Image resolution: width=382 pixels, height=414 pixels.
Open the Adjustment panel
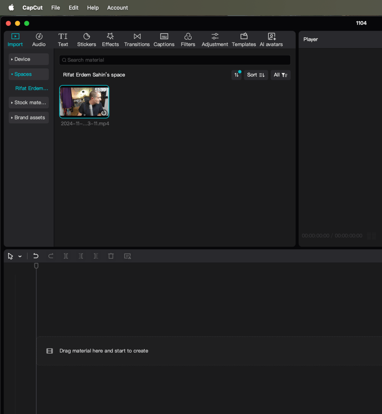point(215,40)
